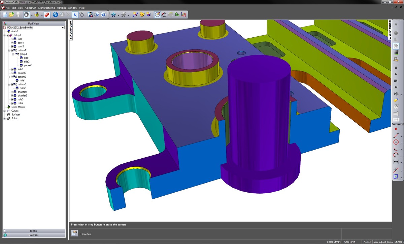Click the curves wizard icon
Viewport: 404px width, 244px height.
pos(135,15)
